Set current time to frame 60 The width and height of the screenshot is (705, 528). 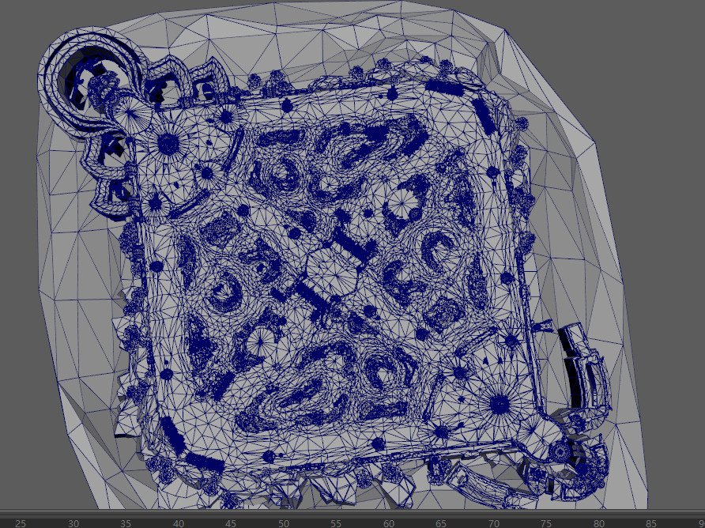pos(389,523)
